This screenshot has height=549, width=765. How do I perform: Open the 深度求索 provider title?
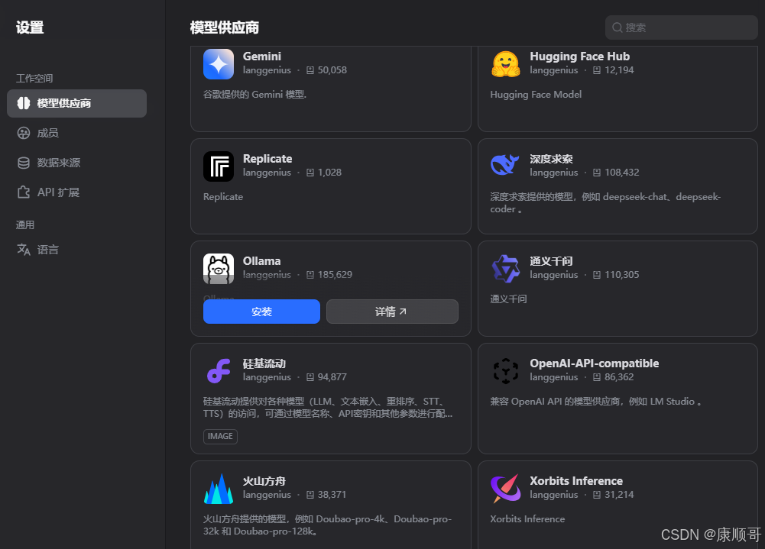[551, 159]
